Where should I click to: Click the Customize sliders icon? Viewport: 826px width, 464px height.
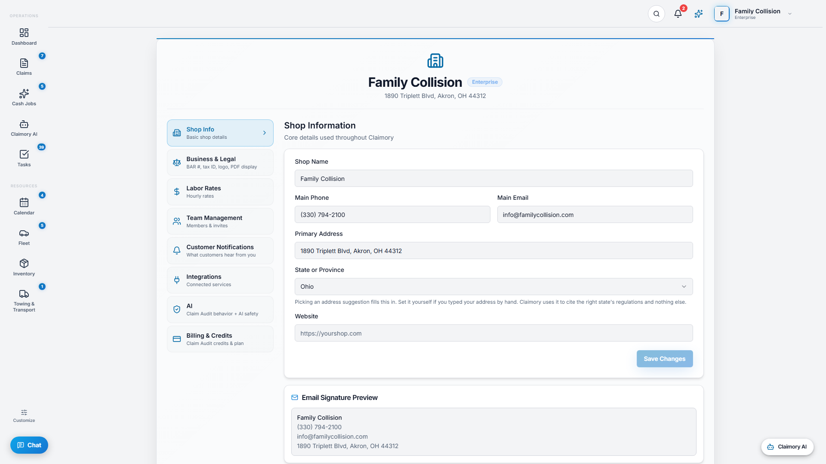(24, 412)
